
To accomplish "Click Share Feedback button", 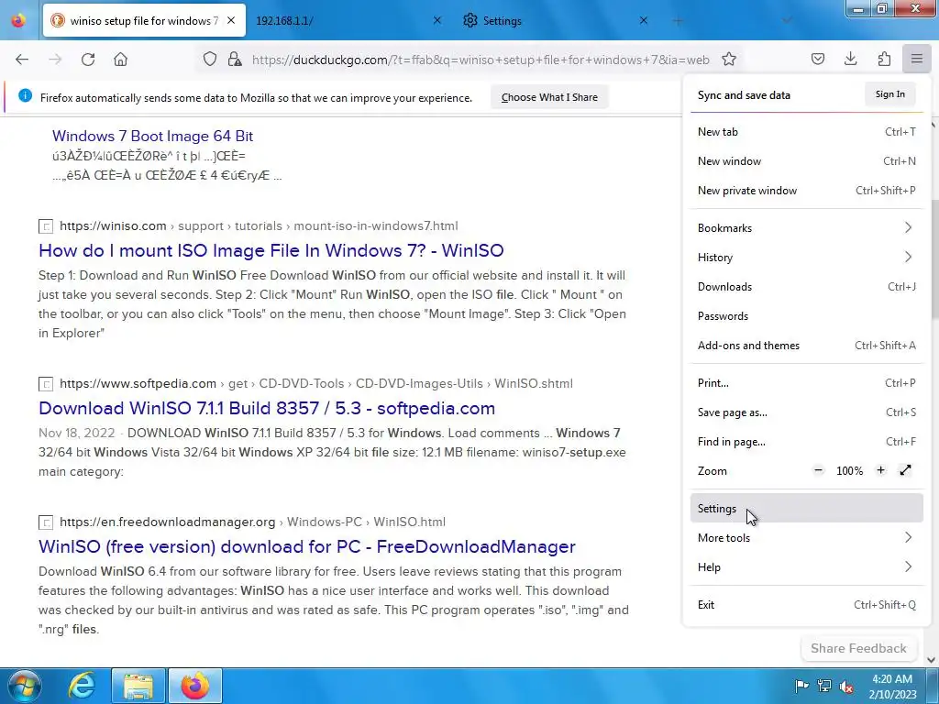I will [858, 648].
